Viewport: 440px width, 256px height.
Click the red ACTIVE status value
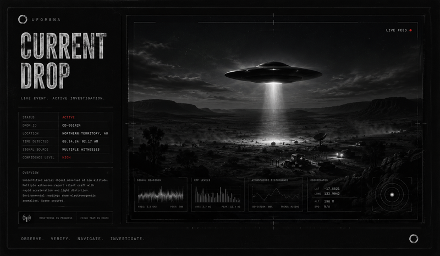pyautogui.click(x=68, y=117)
